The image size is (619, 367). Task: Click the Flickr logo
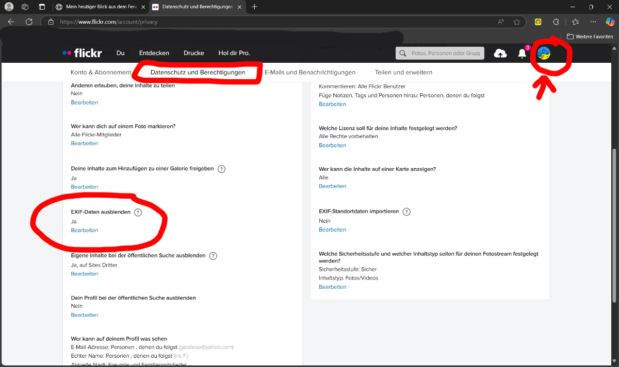[x=82, y=53]
